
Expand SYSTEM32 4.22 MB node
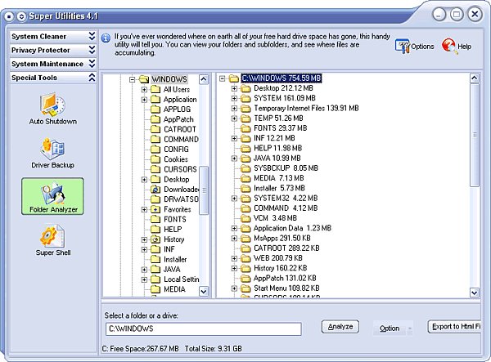(x=234, y=199)
